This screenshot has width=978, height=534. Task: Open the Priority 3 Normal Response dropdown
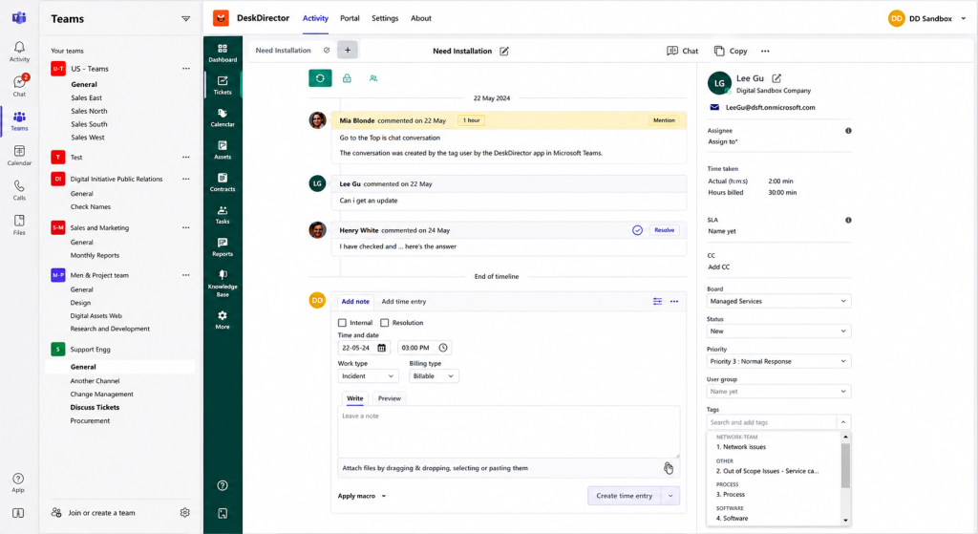click(778, 361)
